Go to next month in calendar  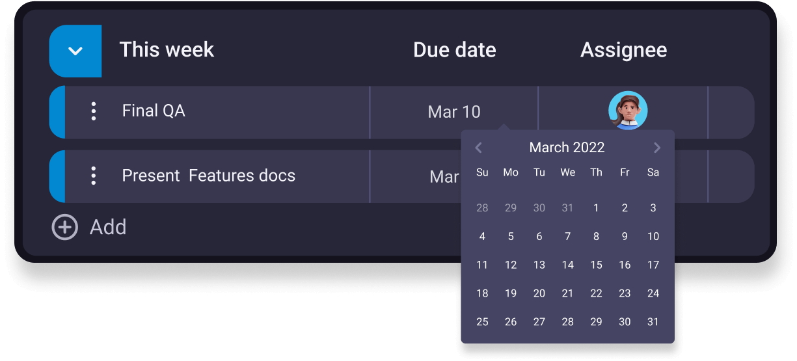[656, 148]
